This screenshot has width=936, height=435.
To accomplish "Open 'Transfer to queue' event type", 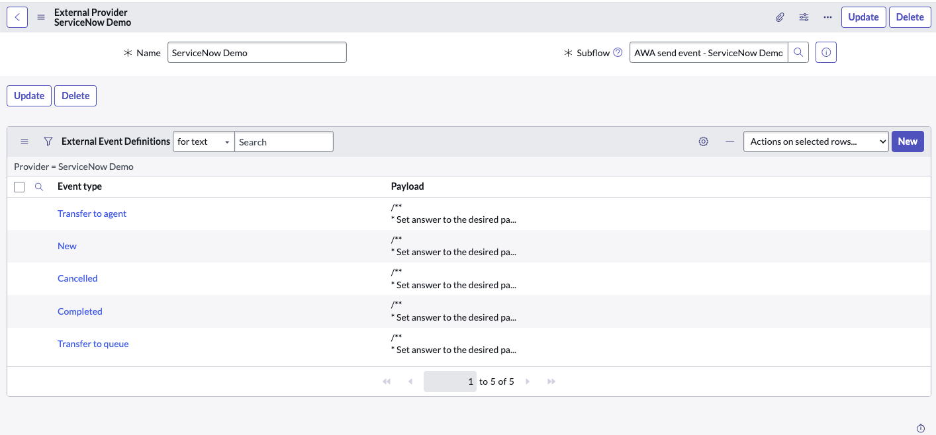I will [x=93, y=344].
